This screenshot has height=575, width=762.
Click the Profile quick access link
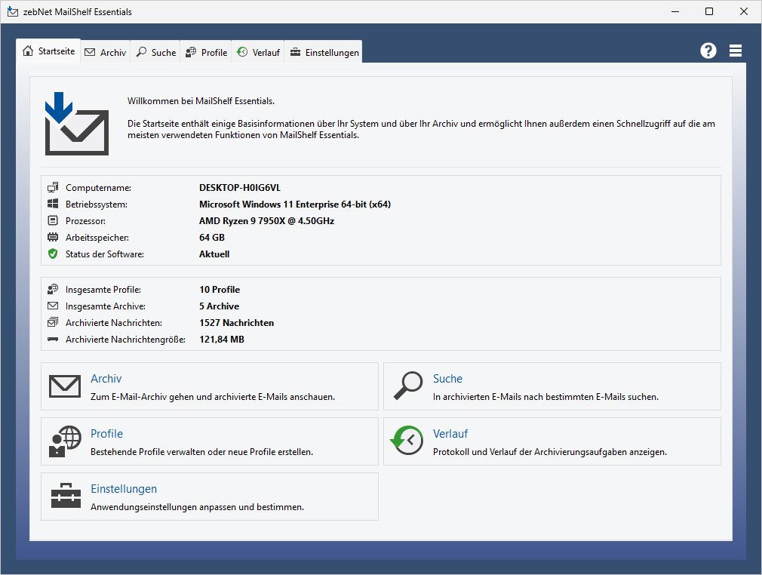[x=106, y=434]
